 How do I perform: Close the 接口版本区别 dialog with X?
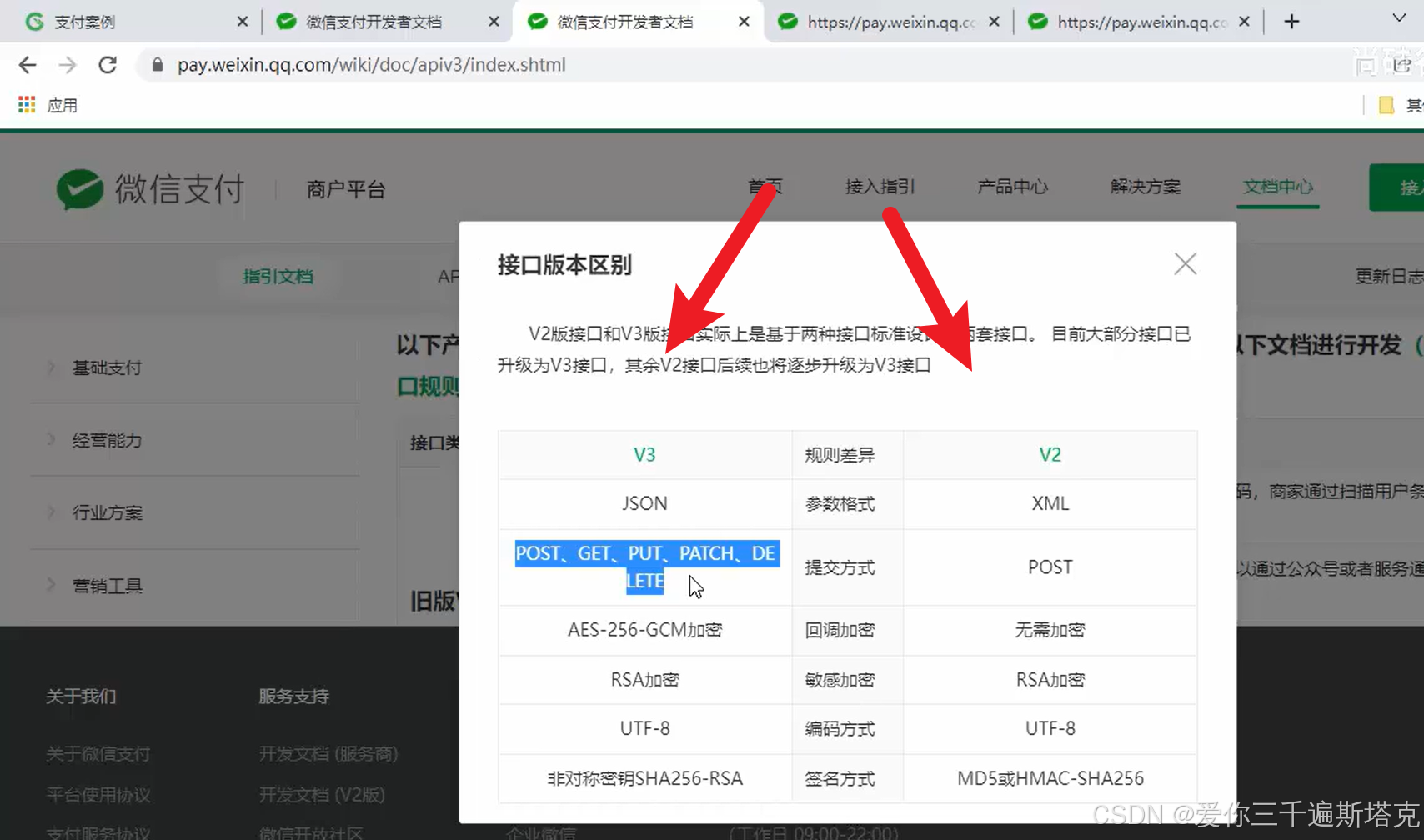click(x=1185, y=264)
